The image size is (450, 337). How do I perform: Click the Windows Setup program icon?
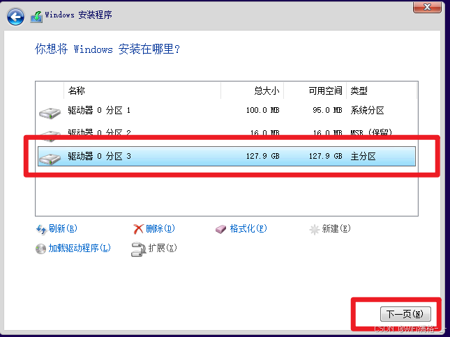pos(36,17)
